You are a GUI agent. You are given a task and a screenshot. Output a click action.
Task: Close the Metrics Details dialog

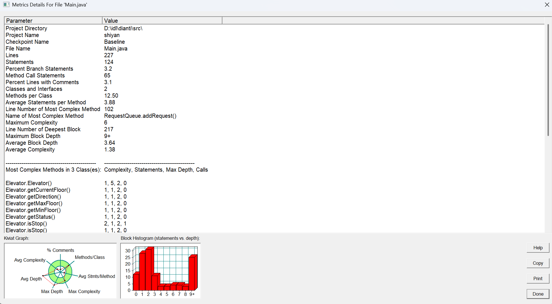click(x=547, y=5)
